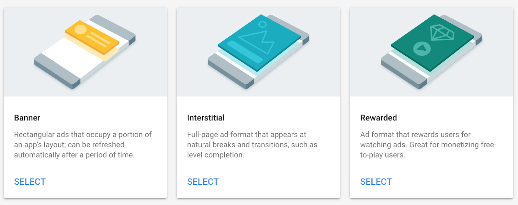
Task: Click the Banner card title
Action: pos(27,118)
